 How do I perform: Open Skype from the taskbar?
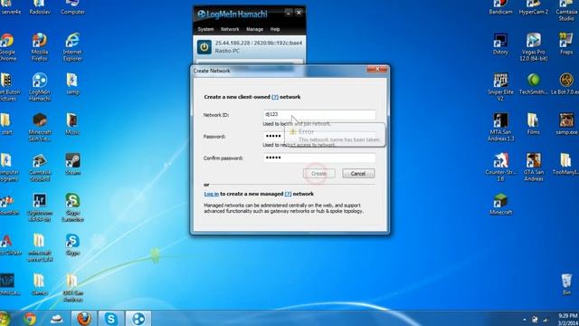point(110,319)
